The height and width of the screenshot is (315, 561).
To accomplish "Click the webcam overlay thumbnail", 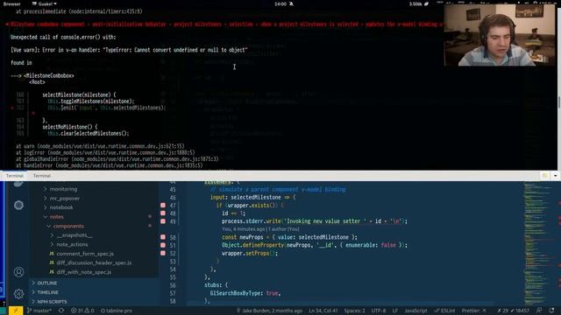I will 500,35.
